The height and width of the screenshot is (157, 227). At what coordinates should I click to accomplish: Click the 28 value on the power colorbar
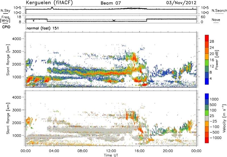click(212, 41)
